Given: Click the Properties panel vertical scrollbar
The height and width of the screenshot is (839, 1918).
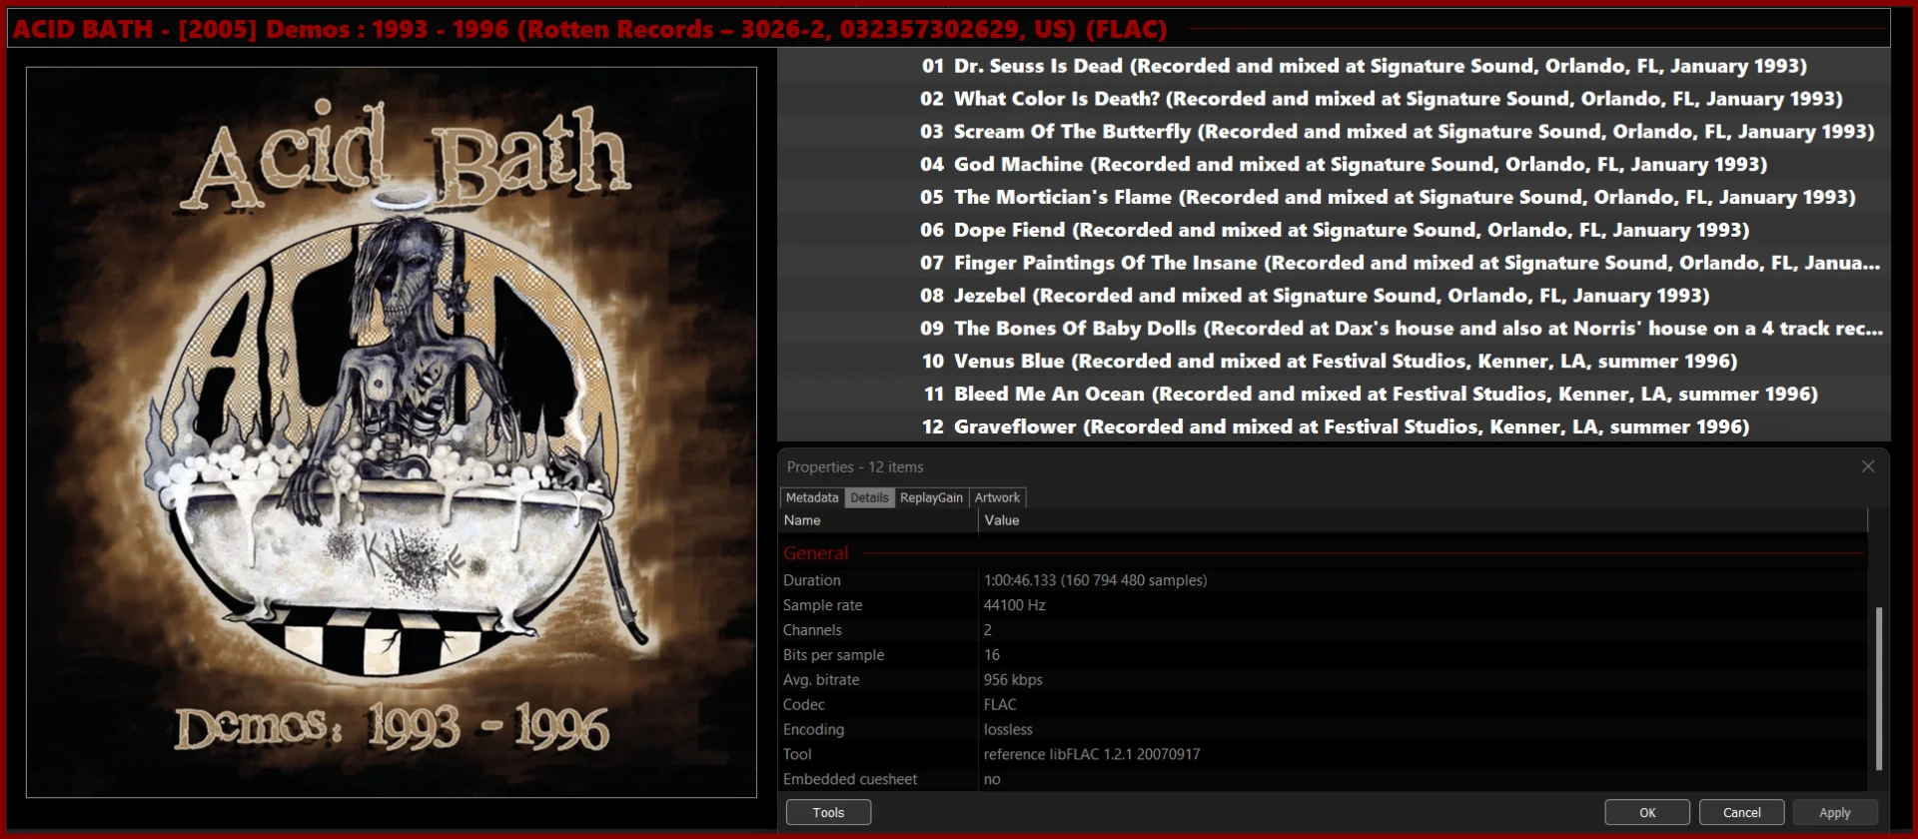Looking at the screenshot, I should coord(1878,688).
